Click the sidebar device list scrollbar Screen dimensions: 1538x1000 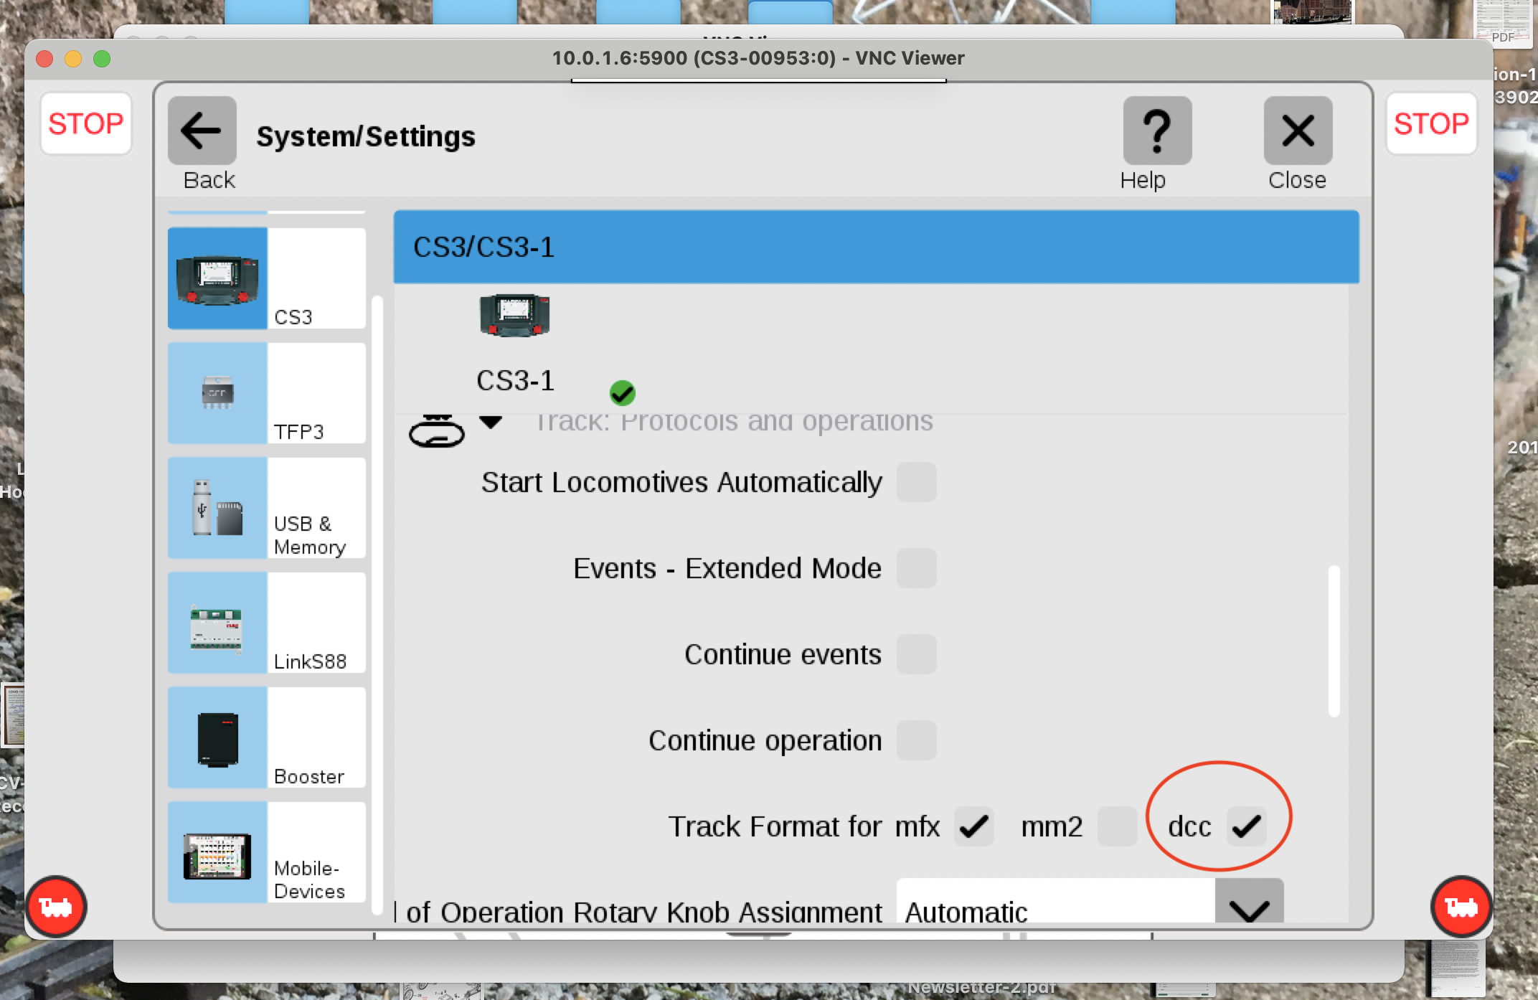(377, 604)
